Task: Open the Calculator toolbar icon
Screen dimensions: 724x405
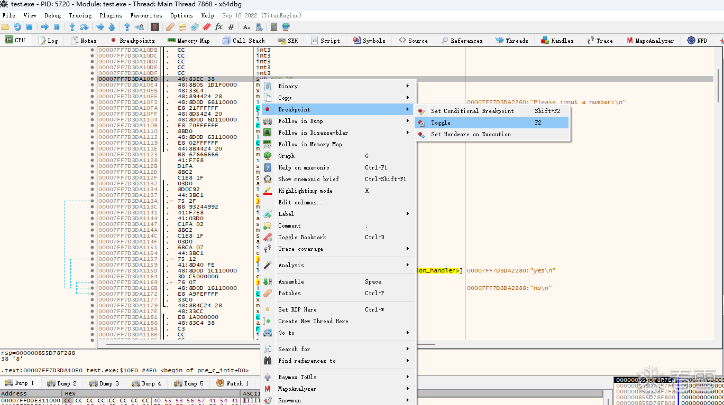Action: [x=273, y=27]
